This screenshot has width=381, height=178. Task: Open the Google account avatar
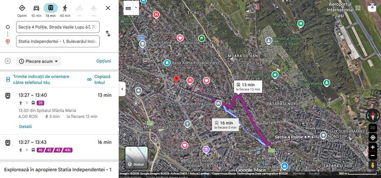click(x=372, y=8)
